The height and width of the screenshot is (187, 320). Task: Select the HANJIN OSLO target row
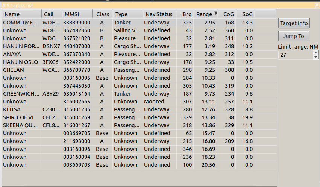tap(21, 62)
